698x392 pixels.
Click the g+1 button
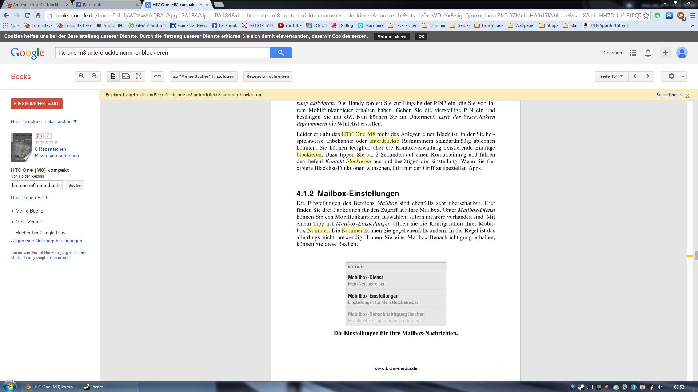click(x=39, y=136)
